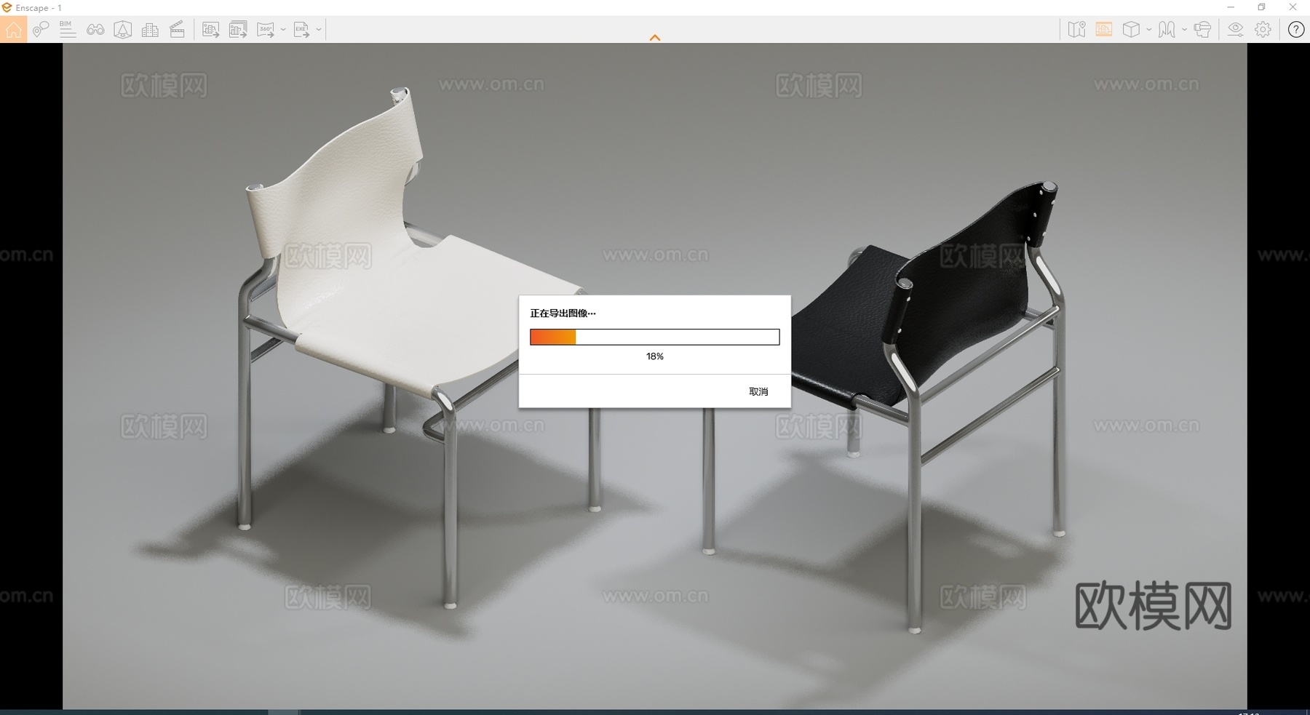Open view management binoculars icon
Image resolution: width=1310 pixels, height=715 pixels.
(x=95, y=30)
